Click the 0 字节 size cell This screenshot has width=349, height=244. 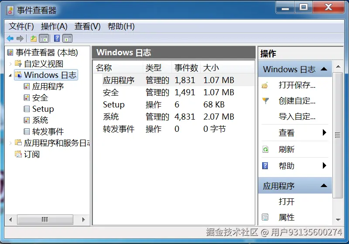point(215,129)
